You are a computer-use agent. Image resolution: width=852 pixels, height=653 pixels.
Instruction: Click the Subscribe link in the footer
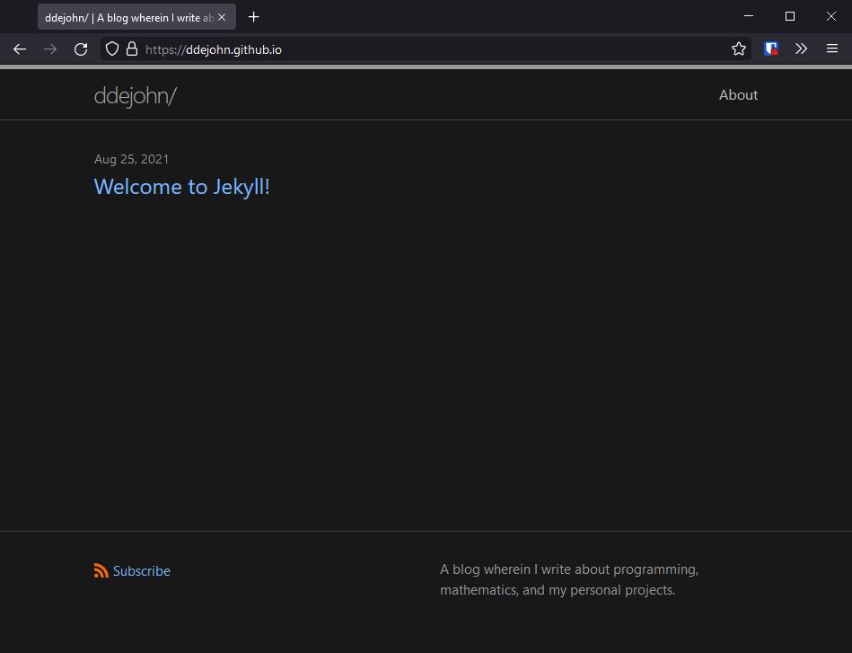click(141, 570)
